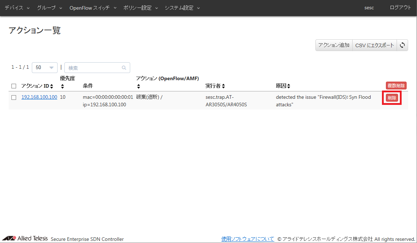Click the red 削除 button in row
The image size is (417, 243).
click(392, 98)
